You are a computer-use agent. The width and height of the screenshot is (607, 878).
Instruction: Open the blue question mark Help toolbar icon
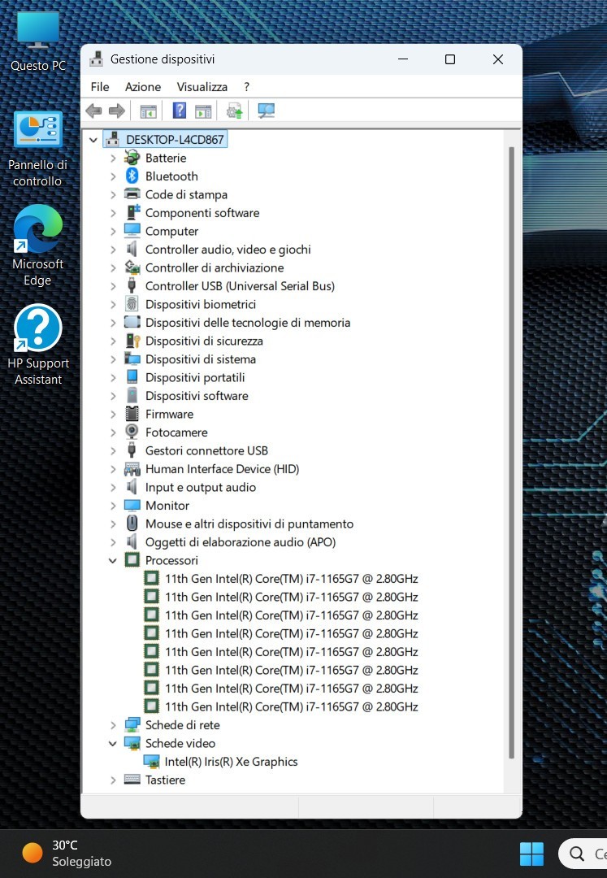(x=179, y=111)
